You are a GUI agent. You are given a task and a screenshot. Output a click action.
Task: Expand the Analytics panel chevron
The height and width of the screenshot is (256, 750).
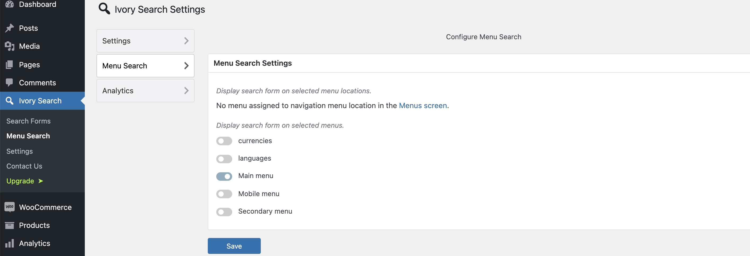point(186,91)
